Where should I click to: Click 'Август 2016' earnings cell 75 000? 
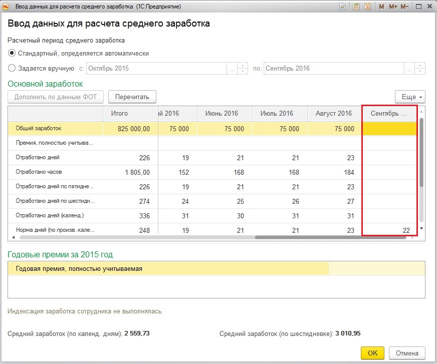(334, 129)
